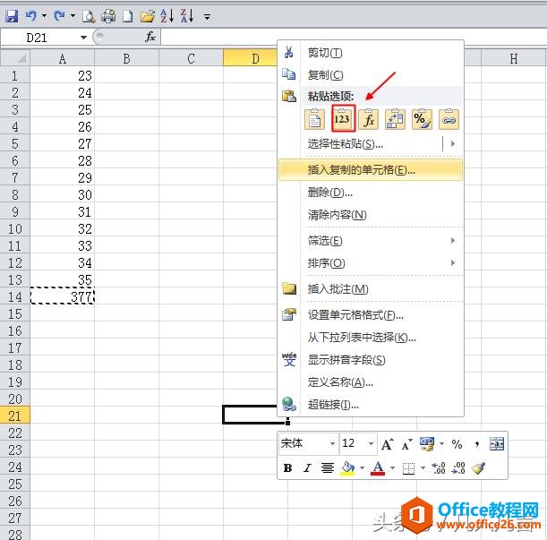
Task: Toggle bold in mini toolbar
Action: coord(287,467)
